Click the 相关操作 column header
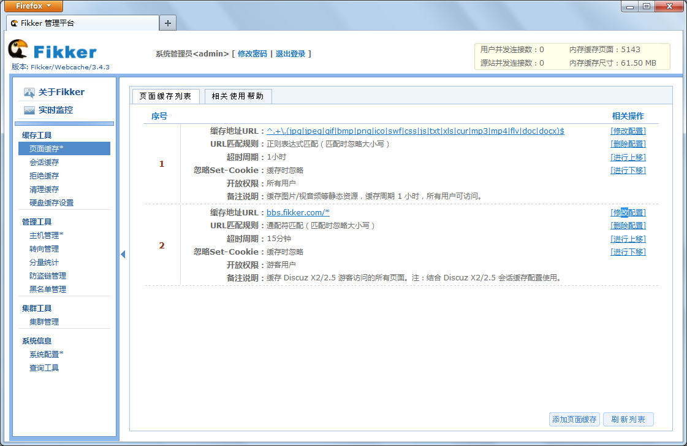Screen dimensions: 687x446 (628, 116)
